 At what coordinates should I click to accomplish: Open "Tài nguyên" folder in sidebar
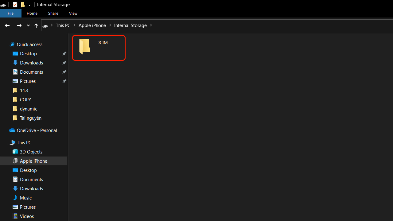31,118
